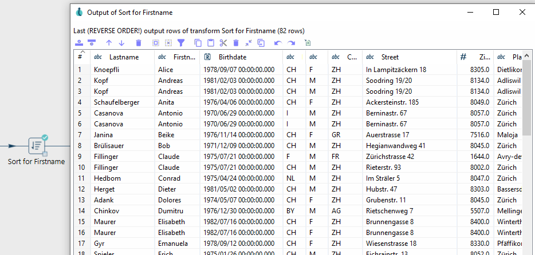Maximize the Output of Sort for Firstname window

[x=496, y=12]
